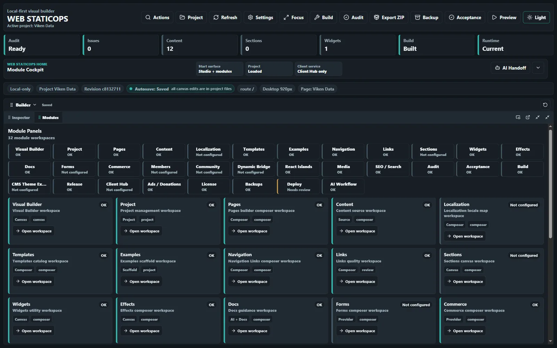The width and height of the screenshot is (557, 348).
Task: Open workspace in Project card
Action: (x=141, y=231)
